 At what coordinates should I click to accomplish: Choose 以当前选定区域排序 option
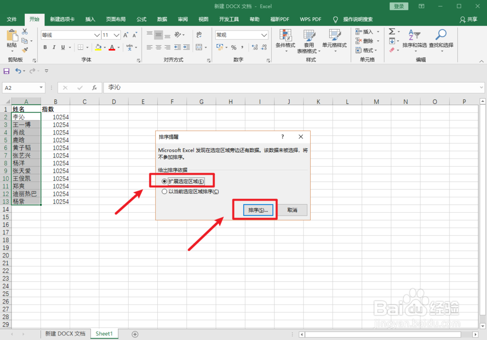[x=166, y=191]
